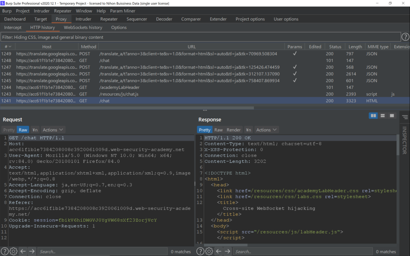The image size is (410, 256).
Task: Open the Burp menu
Action: coord(7,11)
